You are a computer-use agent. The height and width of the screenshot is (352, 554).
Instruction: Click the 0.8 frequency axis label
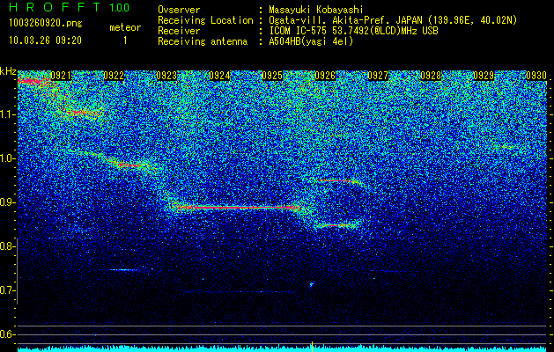(7, 246)
